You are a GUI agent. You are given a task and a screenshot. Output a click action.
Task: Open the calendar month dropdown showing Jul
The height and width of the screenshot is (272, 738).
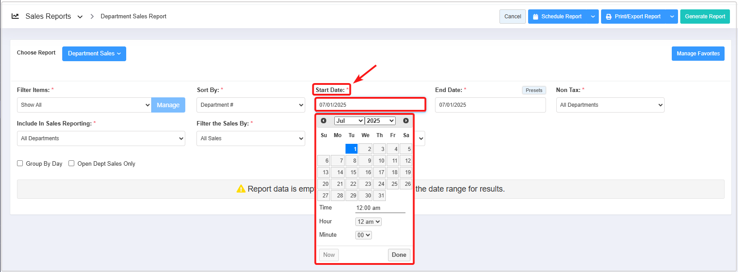click(349, 121)
